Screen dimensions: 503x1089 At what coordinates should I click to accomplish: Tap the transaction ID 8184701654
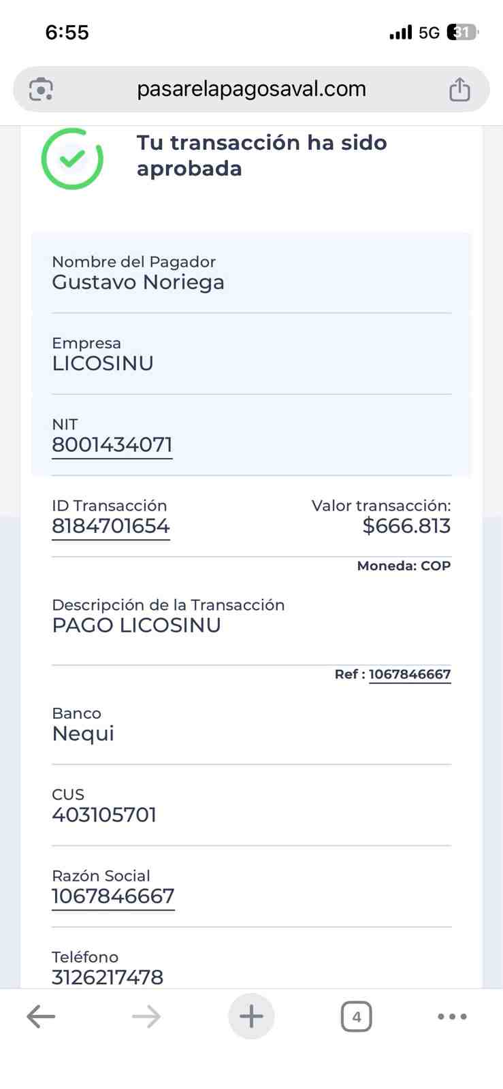coord(111,526)
